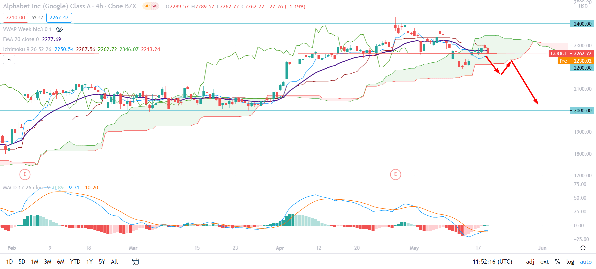Click the right earnings E marker

396,174
